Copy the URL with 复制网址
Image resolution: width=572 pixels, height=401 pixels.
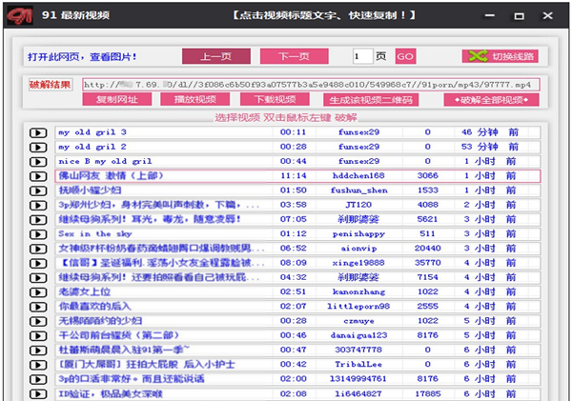pyautogui.click(x=116, y=100)
